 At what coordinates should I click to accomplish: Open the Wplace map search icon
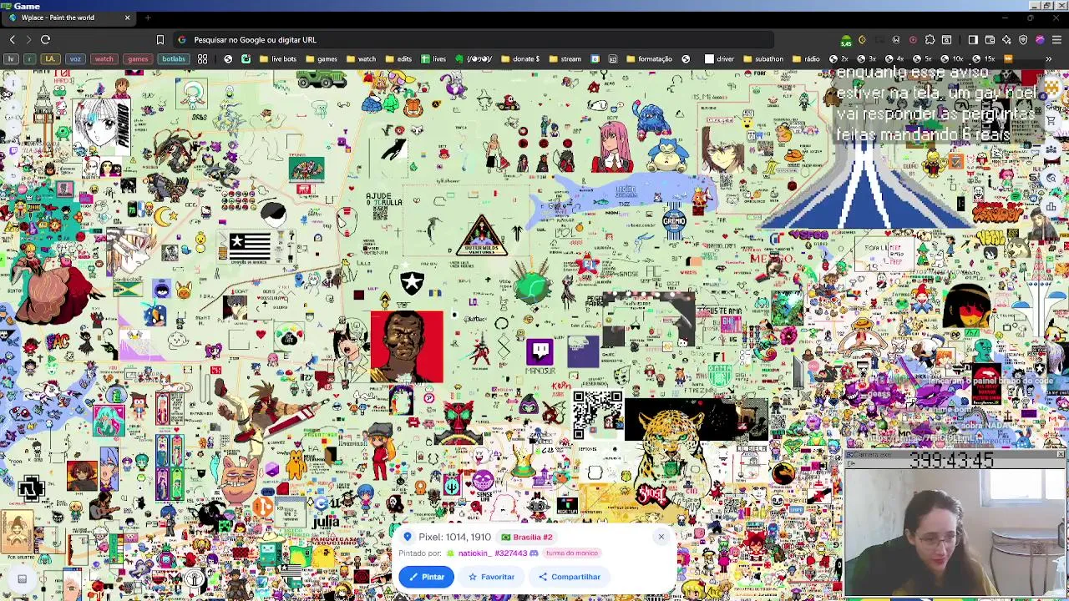1051,178
